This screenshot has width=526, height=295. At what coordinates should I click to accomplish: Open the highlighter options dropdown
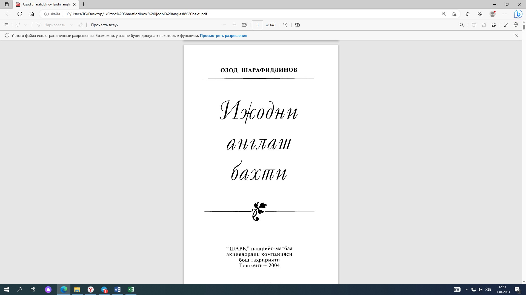(25, 25)
